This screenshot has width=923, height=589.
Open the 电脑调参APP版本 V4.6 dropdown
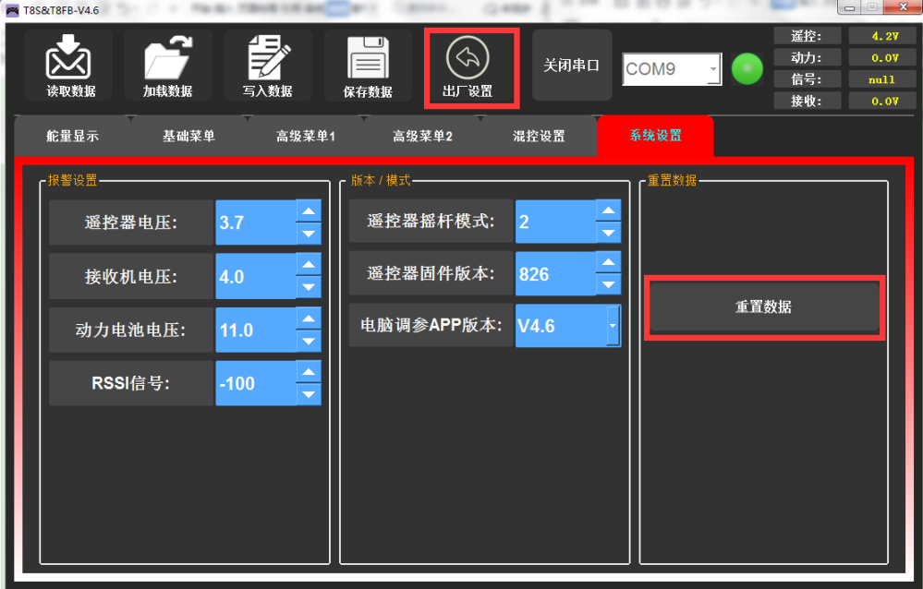point(612,325)
